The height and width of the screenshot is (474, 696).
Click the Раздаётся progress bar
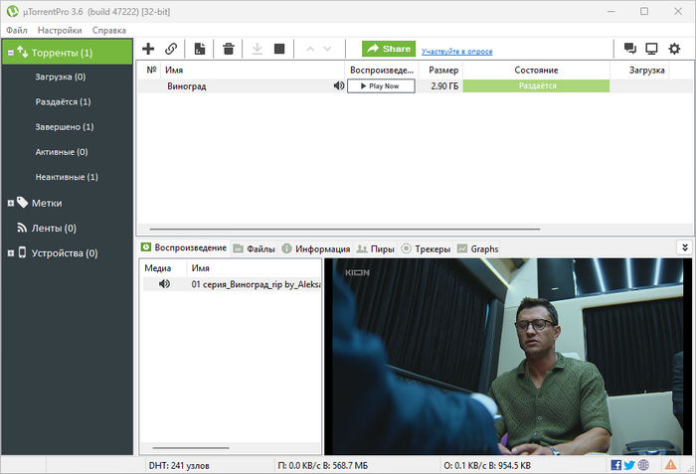(x=536, y=85)
